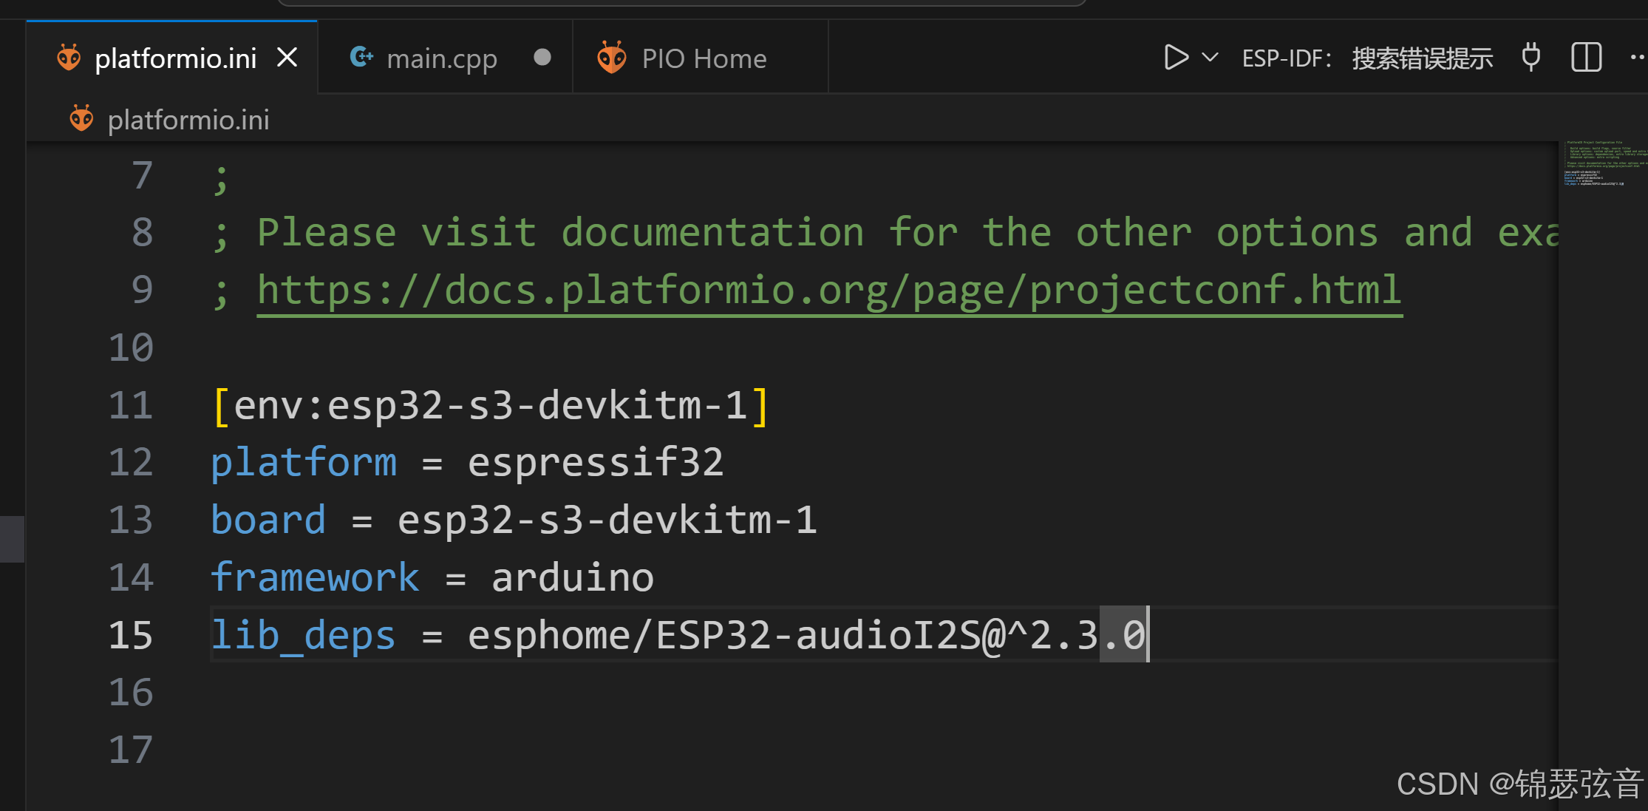Click the env:esp32-s3-devkitm-1 section header

[490, 406]
